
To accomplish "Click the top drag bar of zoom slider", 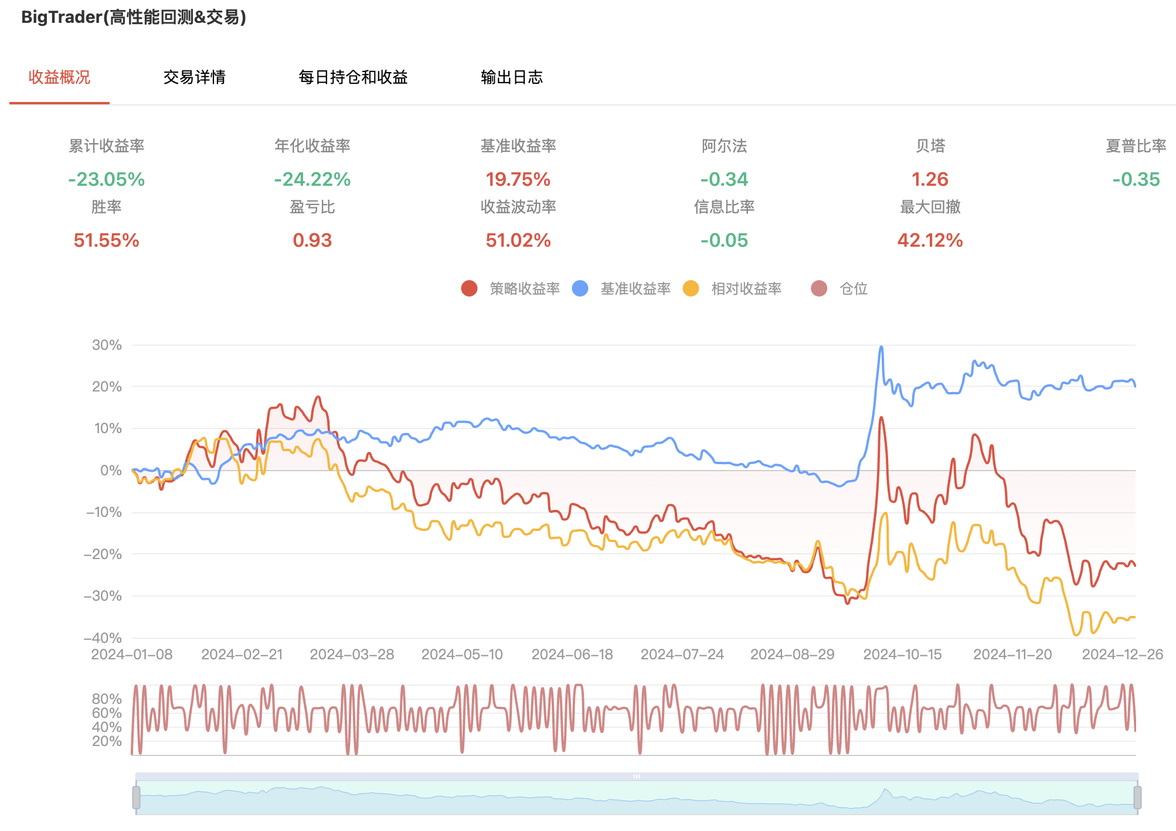I will [x=637, y=776].
